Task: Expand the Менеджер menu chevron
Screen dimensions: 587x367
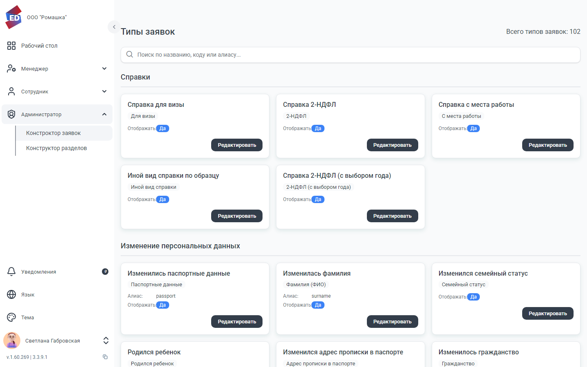Action: pos(104,69)
